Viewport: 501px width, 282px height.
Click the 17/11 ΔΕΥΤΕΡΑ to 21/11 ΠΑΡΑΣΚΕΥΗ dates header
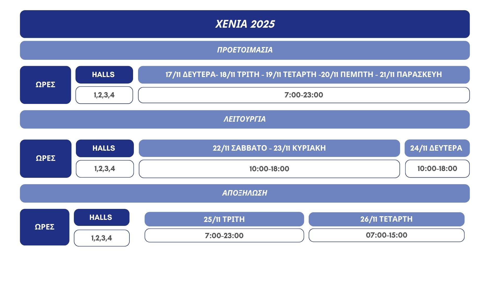[x=304, y=75]
